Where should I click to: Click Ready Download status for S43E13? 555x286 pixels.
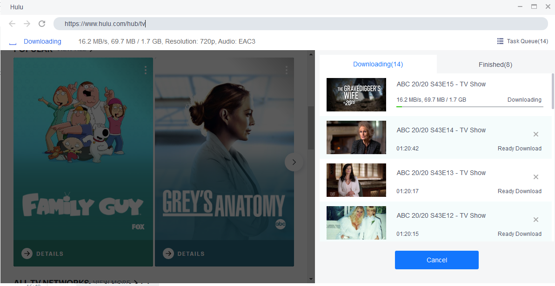tap(520, 191)
